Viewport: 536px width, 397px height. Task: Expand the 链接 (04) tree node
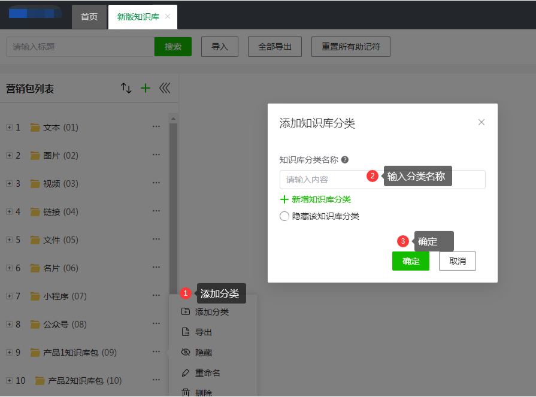pos(9,211)
